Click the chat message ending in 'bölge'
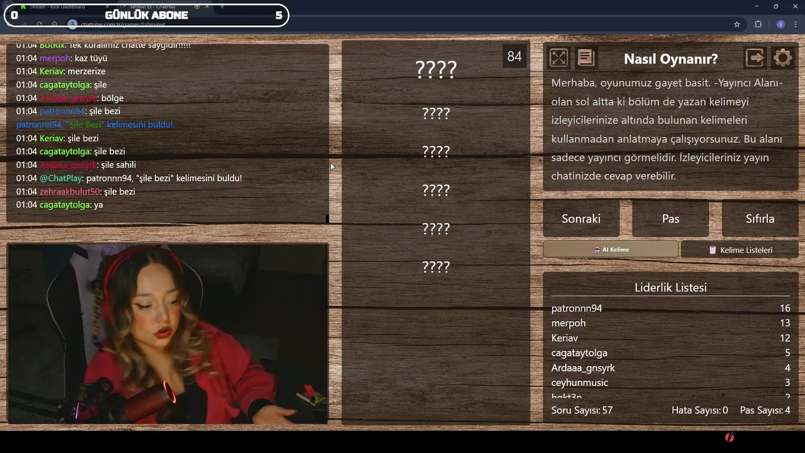Screen dimensions: 805x453 [69, 98]
